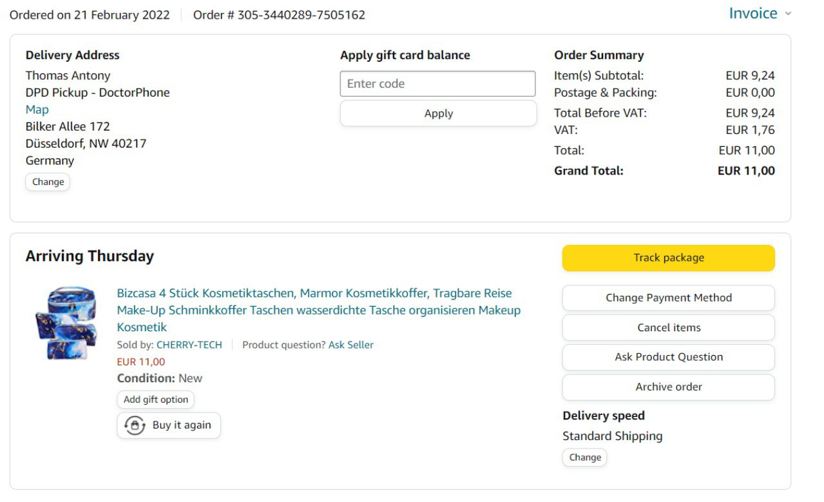Click the Buy it again circular arrow icon
This screenshot has width=824, height=502.
pyautogui.click(x=135, y=426)
